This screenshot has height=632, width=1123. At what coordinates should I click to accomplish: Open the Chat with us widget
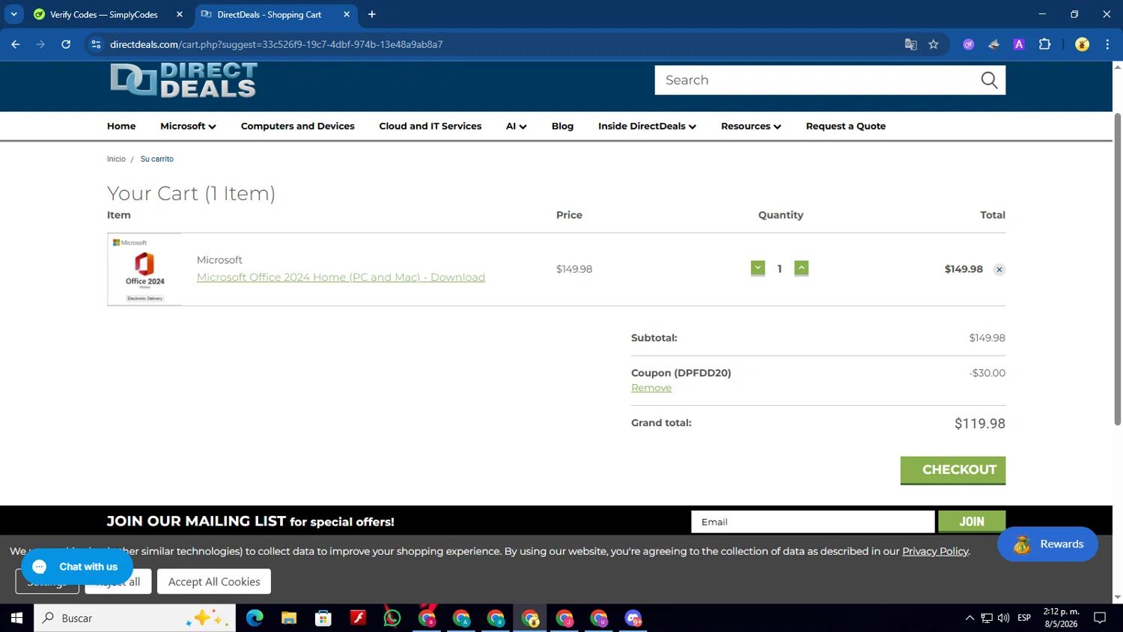[x=77, y=567]
